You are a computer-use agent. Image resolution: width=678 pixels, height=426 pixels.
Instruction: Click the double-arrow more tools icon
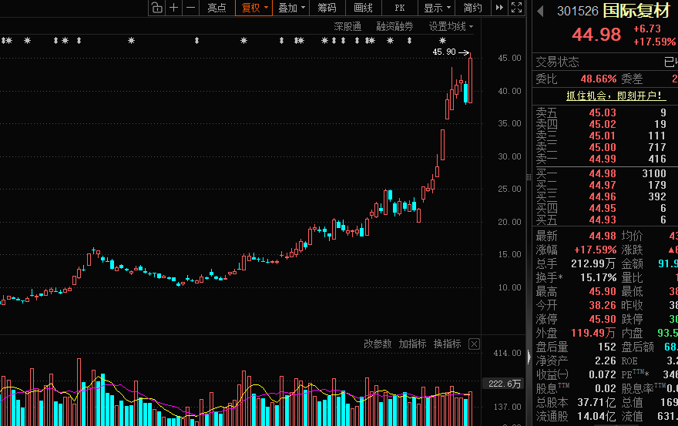pyautogui.click(x=499, y=8)
